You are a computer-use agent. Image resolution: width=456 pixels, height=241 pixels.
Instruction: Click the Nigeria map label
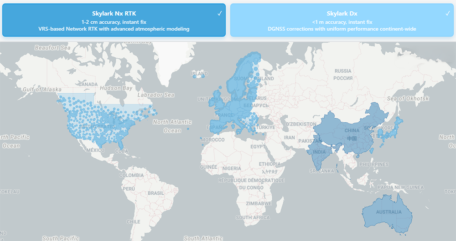point(232,169)
